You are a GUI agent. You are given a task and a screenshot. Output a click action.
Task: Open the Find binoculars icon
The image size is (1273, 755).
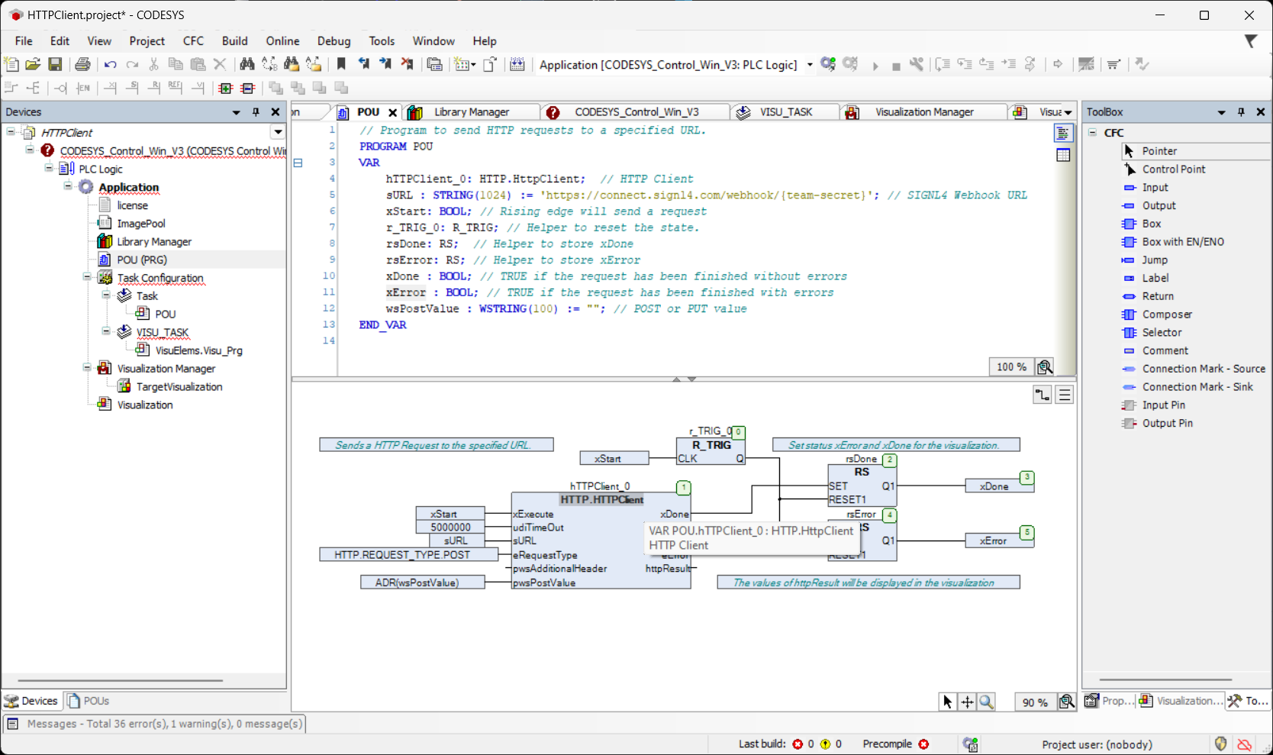pyautogui.click(x=247, y=64)
